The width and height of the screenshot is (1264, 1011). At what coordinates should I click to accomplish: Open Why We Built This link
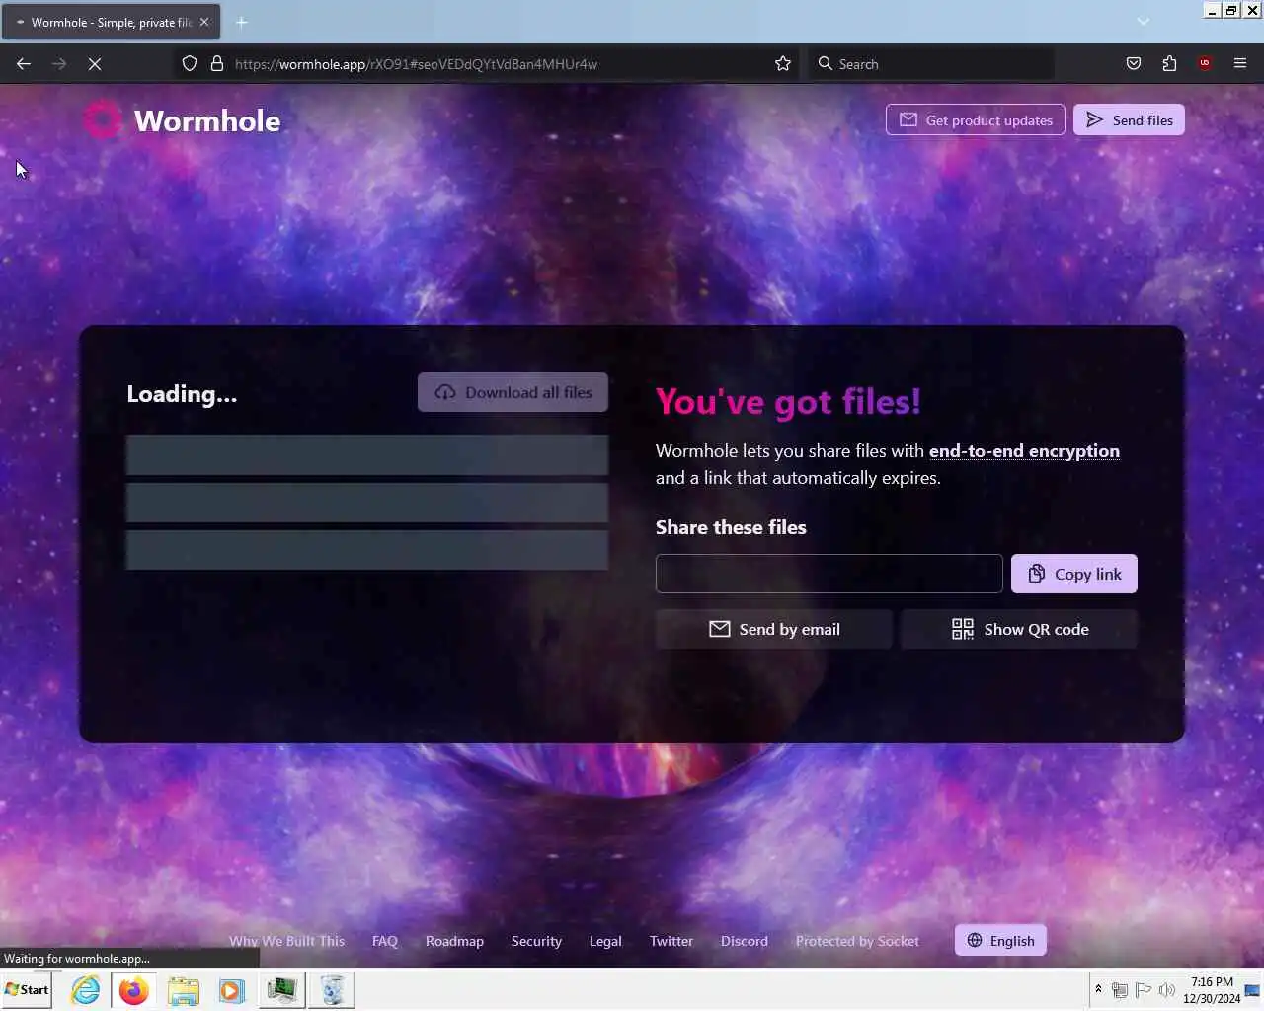coord(286,941)
